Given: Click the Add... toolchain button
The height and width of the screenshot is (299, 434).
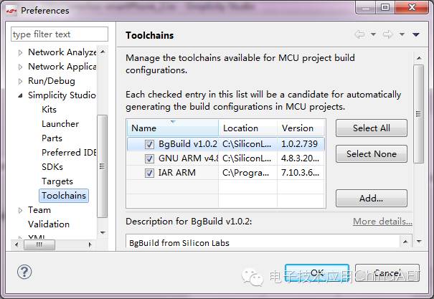Looking at the screenshot, I should click(x=371, y=199).
